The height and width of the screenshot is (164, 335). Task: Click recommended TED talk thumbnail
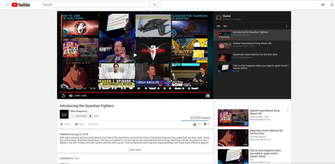233,156
